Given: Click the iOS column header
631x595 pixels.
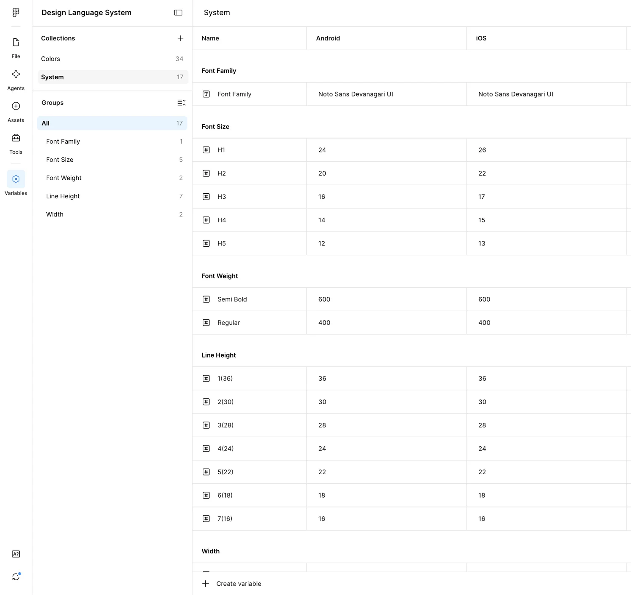Looking at the screenshot, I should pos(481,38).
